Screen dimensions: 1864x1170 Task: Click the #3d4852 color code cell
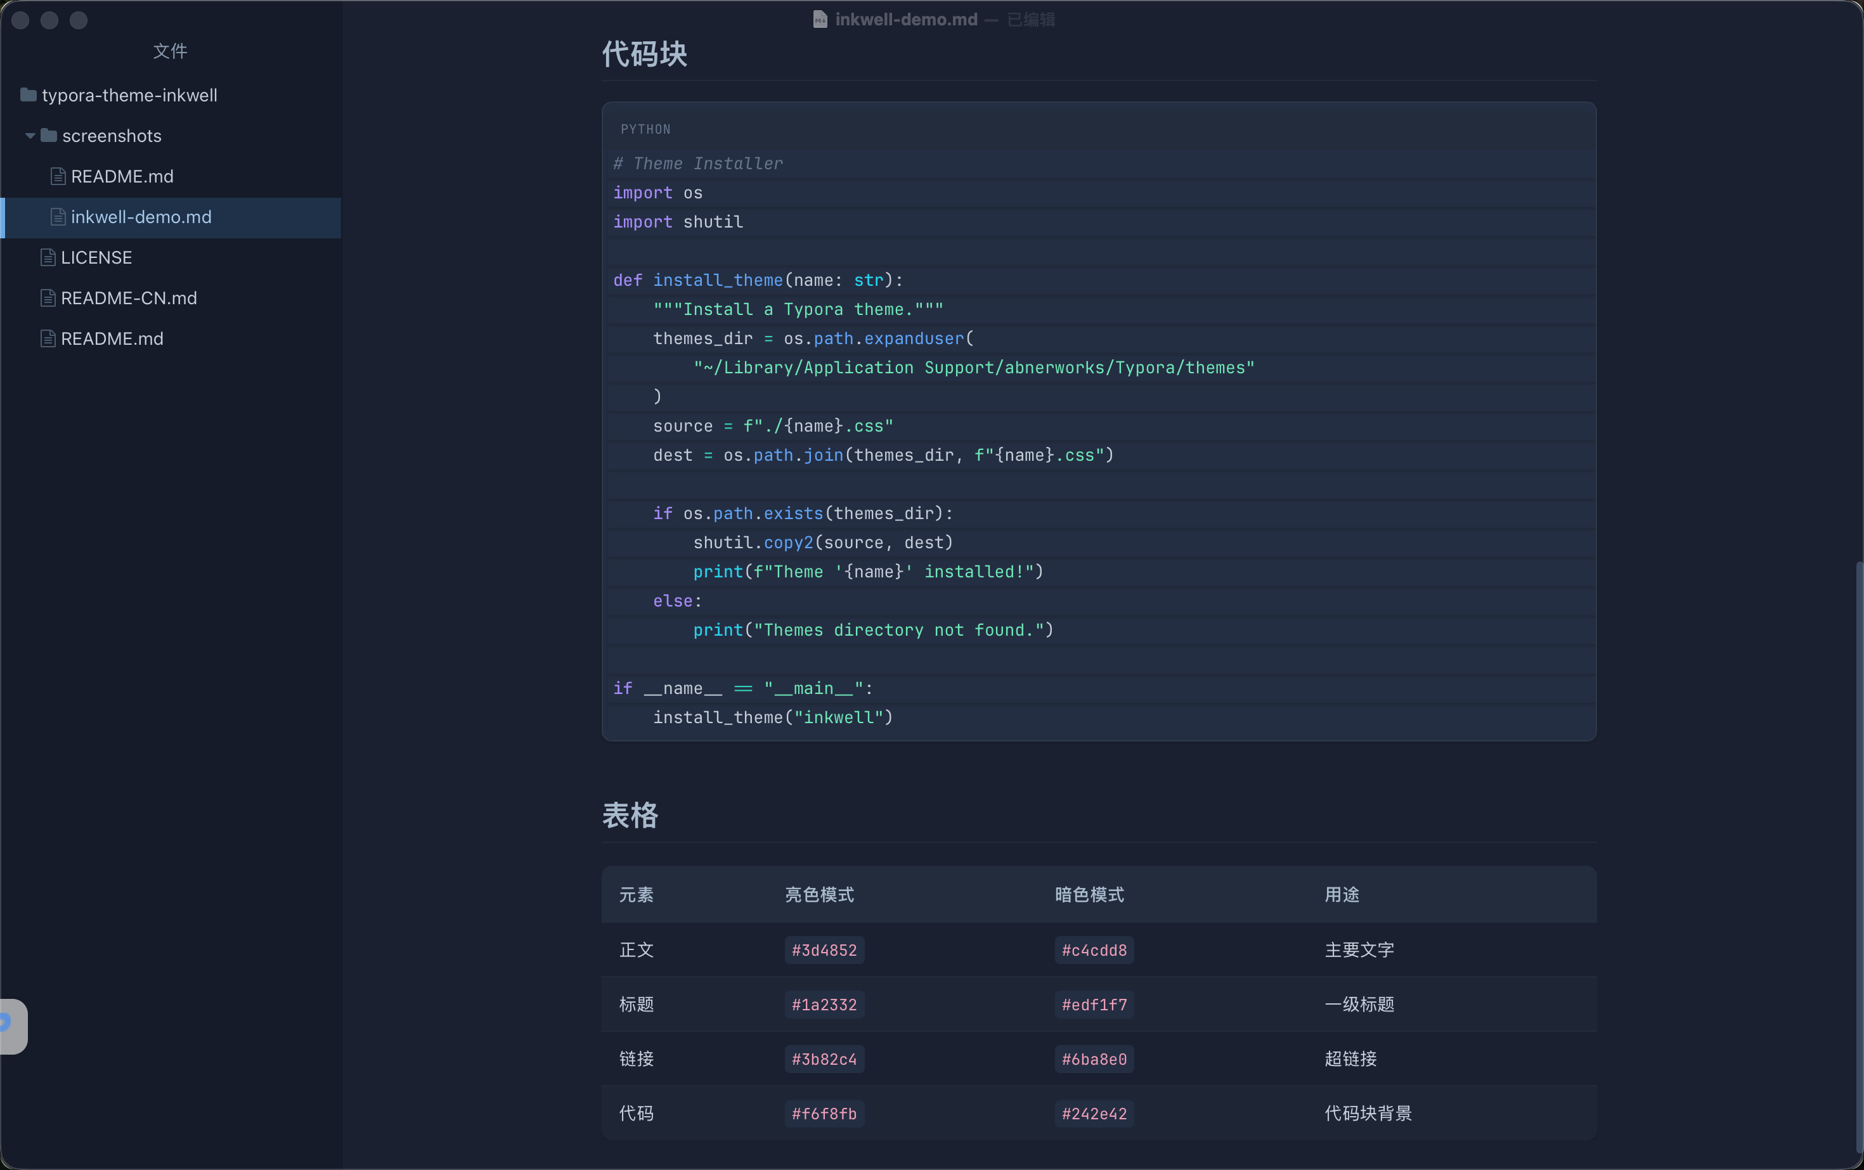(x=824, y=950)
